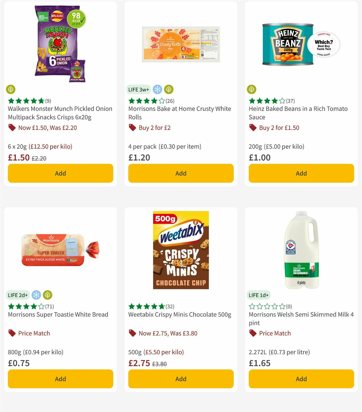Screen dimensions: 362x412
Task: Add Heinz Baked Beans to basket
Action: point(301,173)
